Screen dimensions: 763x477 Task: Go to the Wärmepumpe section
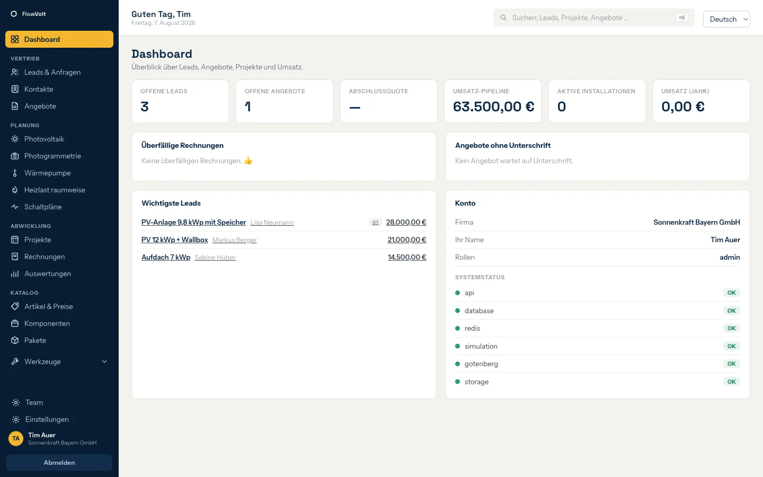(59, 173)
